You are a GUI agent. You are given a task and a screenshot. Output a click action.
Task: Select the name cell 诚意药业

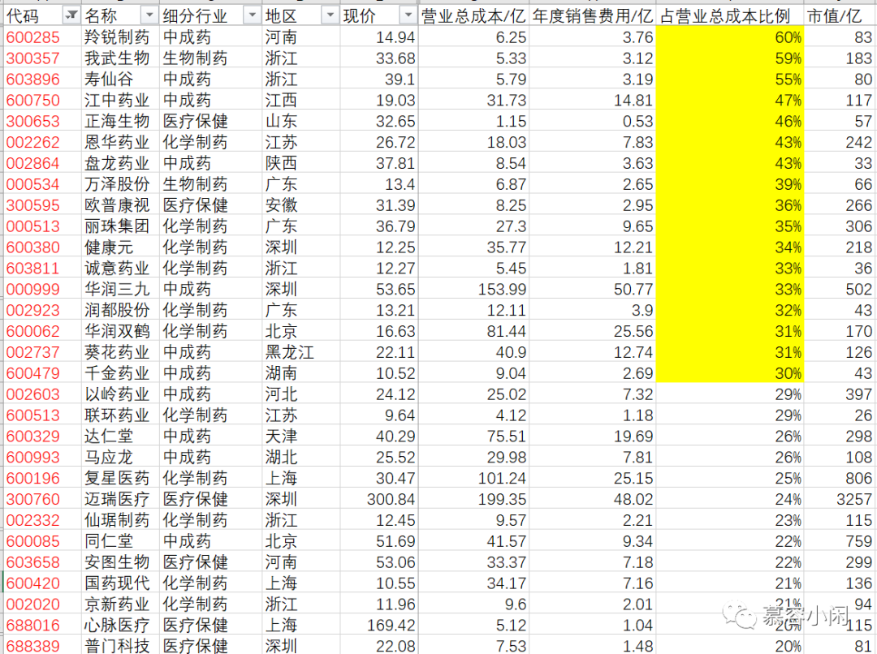click(120, 269)
